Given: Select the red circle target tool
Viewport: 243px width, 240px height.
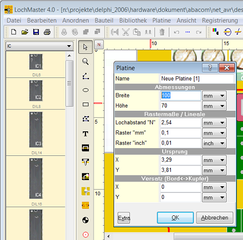Looking at the screenshot, I should [85, 235].
